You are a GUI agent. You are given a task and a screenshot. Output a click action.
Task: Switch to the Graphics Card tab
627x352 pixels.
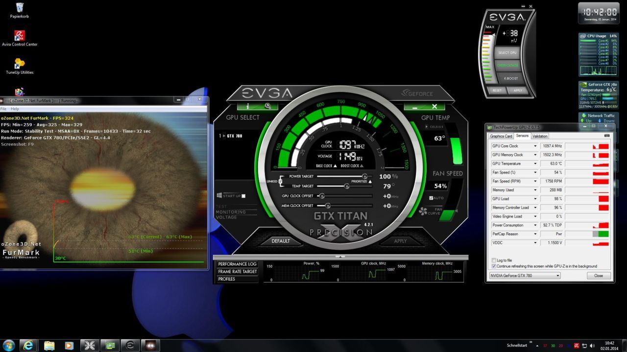(x=501, y=136)
